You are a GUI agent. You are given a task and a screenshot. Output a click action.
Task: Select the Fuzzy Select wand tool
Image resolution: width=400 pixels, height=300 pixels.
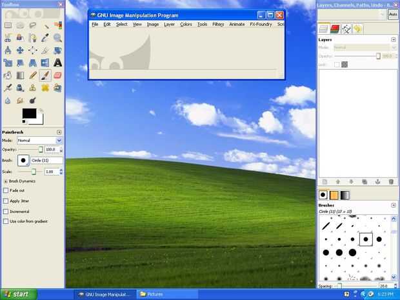click(45, 25)
